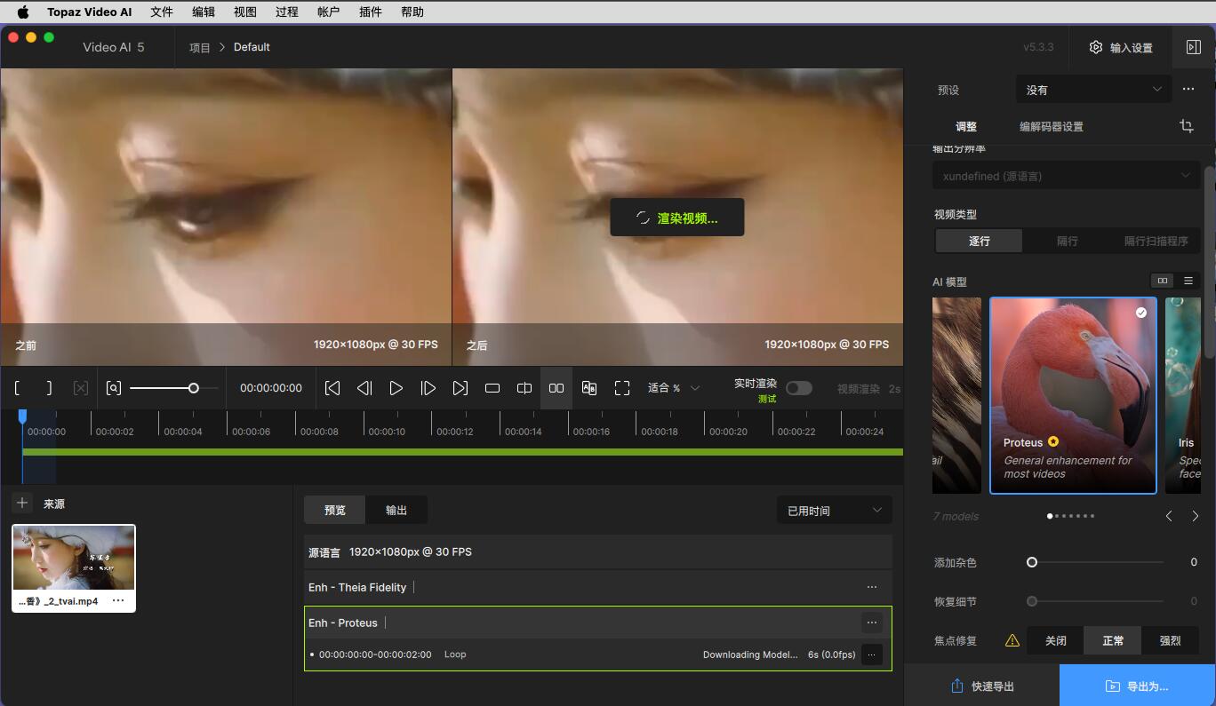Add a new source video
This screenshot has height=706, width=1216.
23,503
